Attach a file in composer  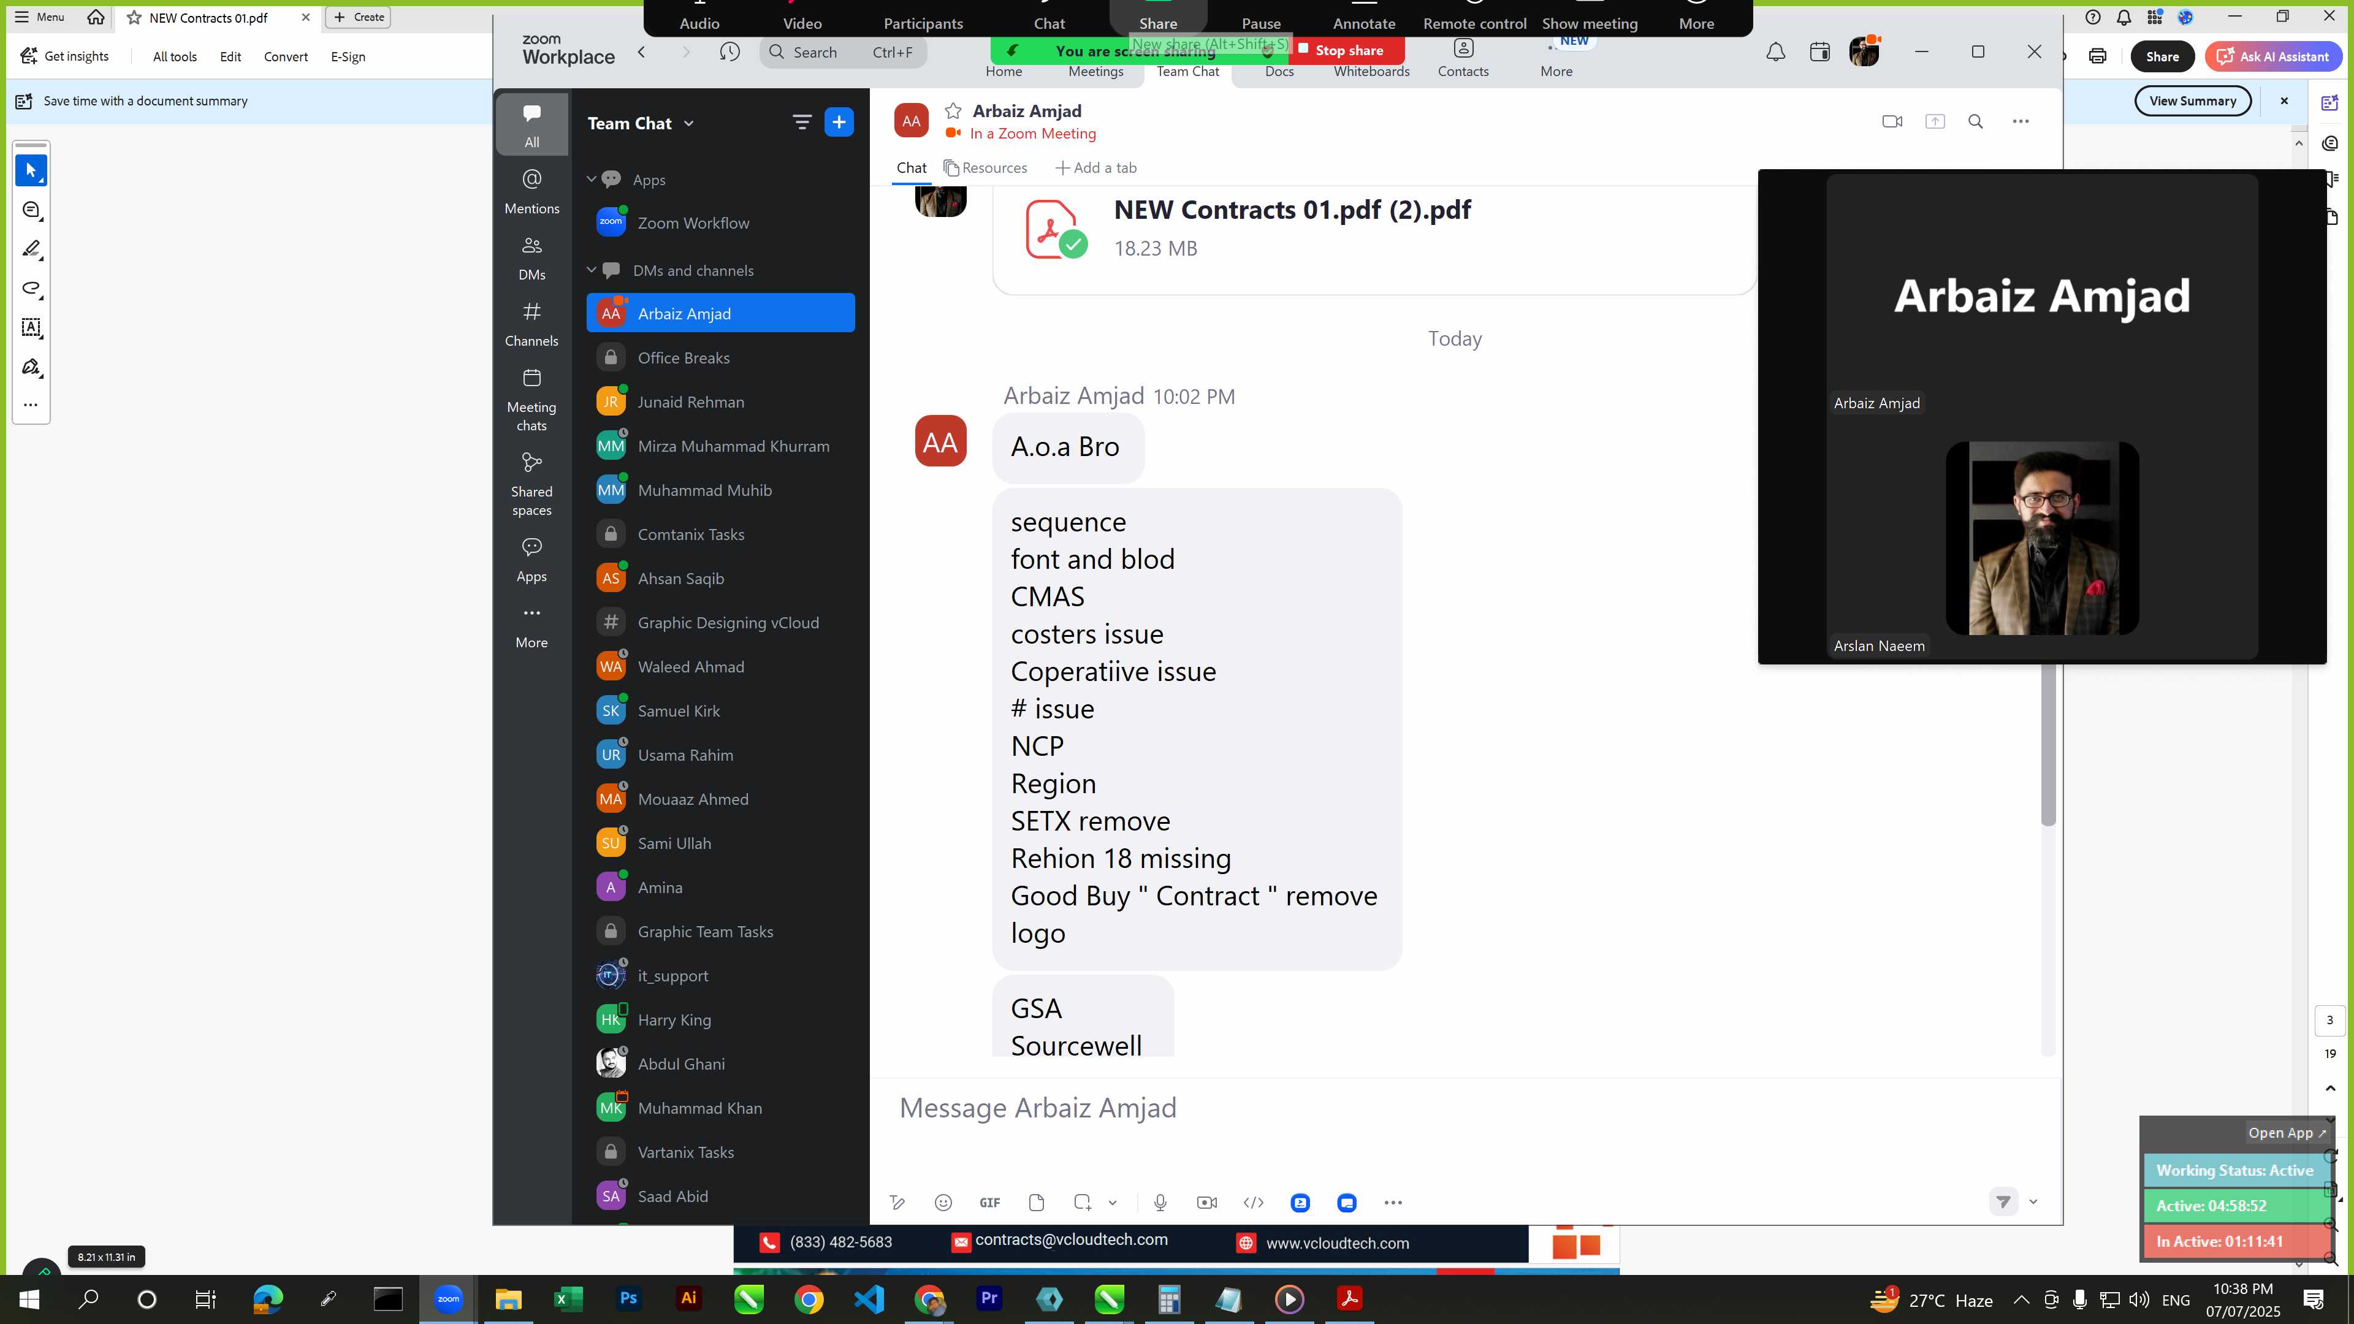[x=1036, y=1203]
